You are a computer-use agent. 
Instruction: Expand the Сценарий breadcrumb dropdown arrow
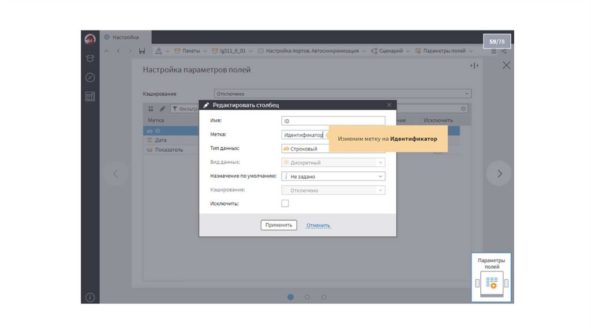(408, 51)
